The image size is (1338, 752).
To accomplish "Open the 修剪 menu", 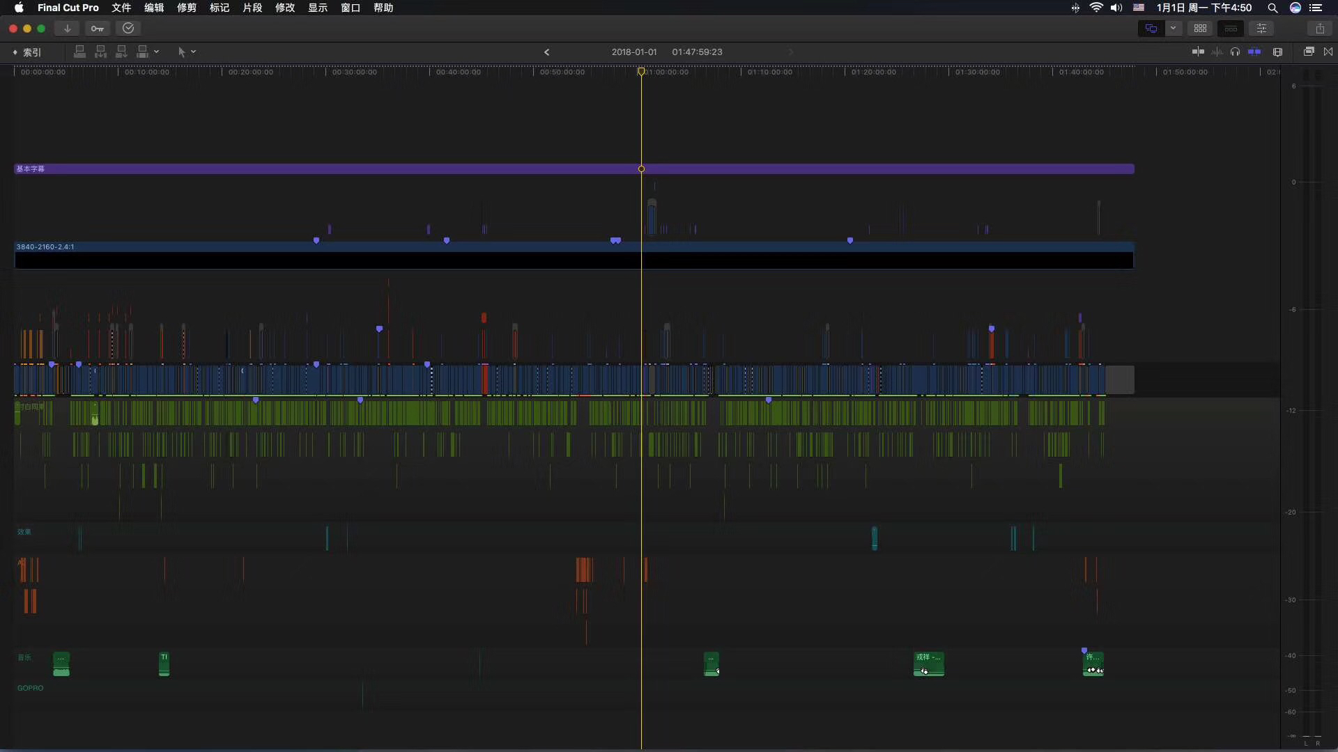I will [x=186, y=8].
